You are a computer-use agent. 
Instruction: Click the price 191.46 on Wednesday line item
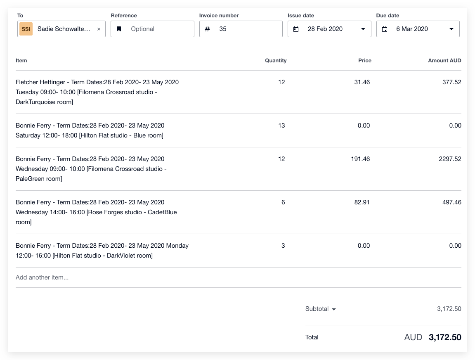click(361, 159)
